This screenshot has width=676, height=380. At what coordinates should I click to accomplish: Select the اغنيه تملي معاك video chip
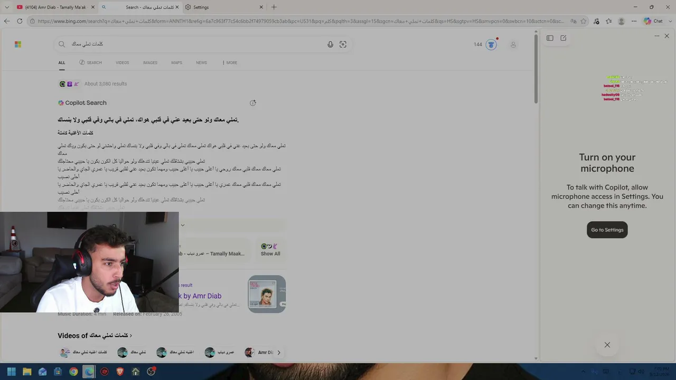[x=175, y=353]
